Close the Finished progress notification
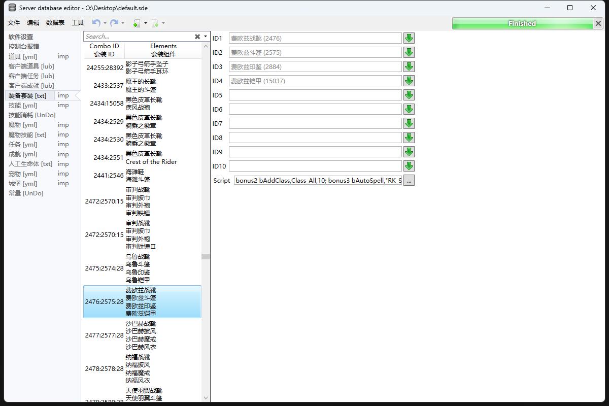Image resolution: width=609 pixels, height=406 pixels. [x=598, y=23]
